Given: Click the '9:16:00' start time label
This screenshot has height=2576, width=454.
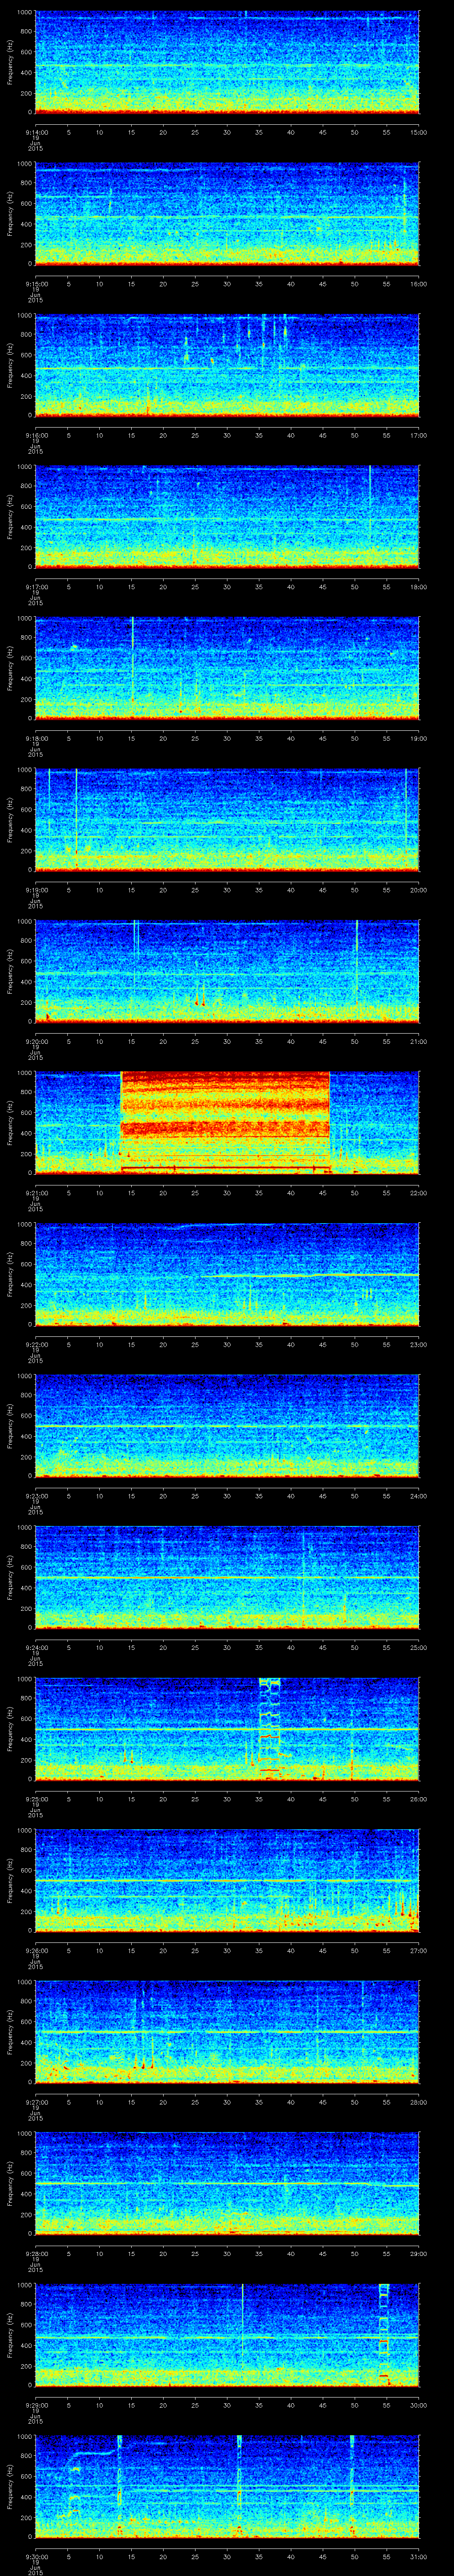Looking at the screenshot, I should [36, 434].
